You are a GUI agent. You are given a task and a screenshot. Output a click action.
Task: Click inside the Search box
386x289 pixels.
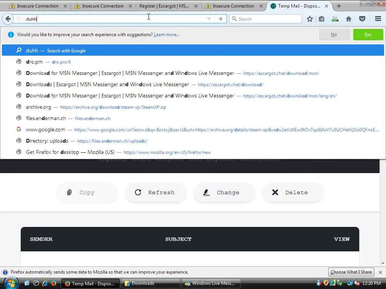coord(266,19)
